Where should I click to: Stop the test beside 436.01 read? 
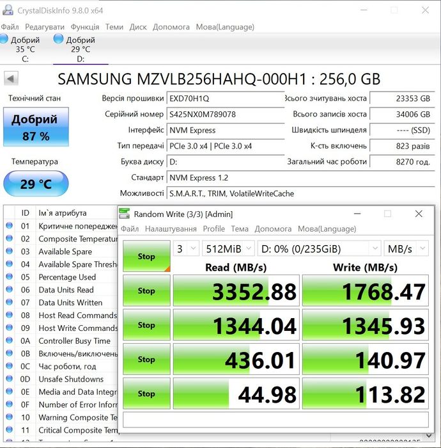coord(146,359)
